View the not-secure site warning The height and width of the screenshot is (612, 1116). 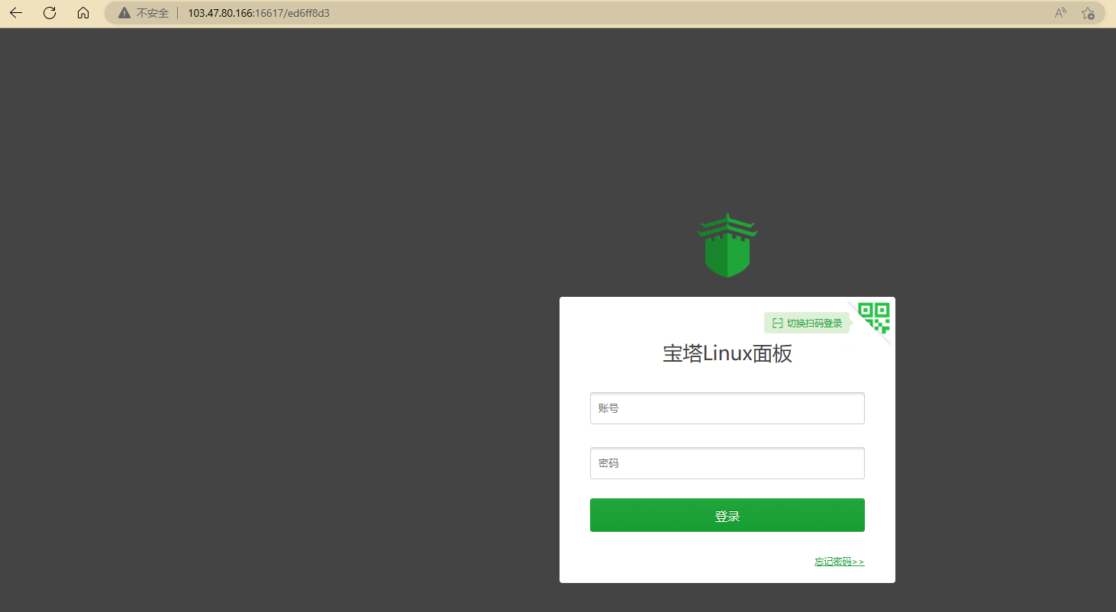144,13
